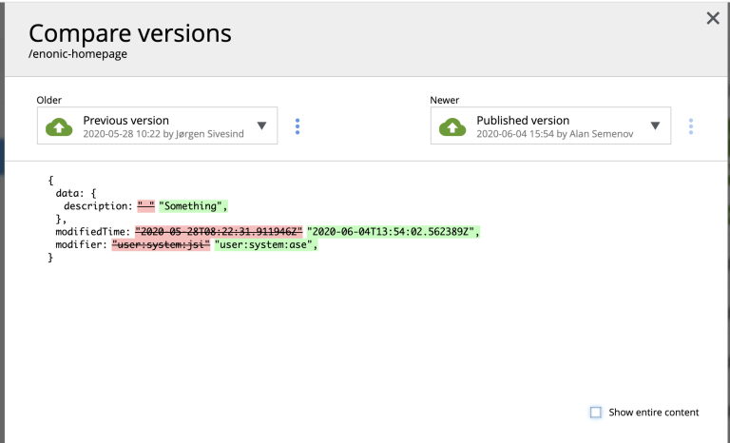Click the cloud upload icon in Published version
Viewport: 730px width, 443px height.
pyautogui.click(x=452, y=126)
